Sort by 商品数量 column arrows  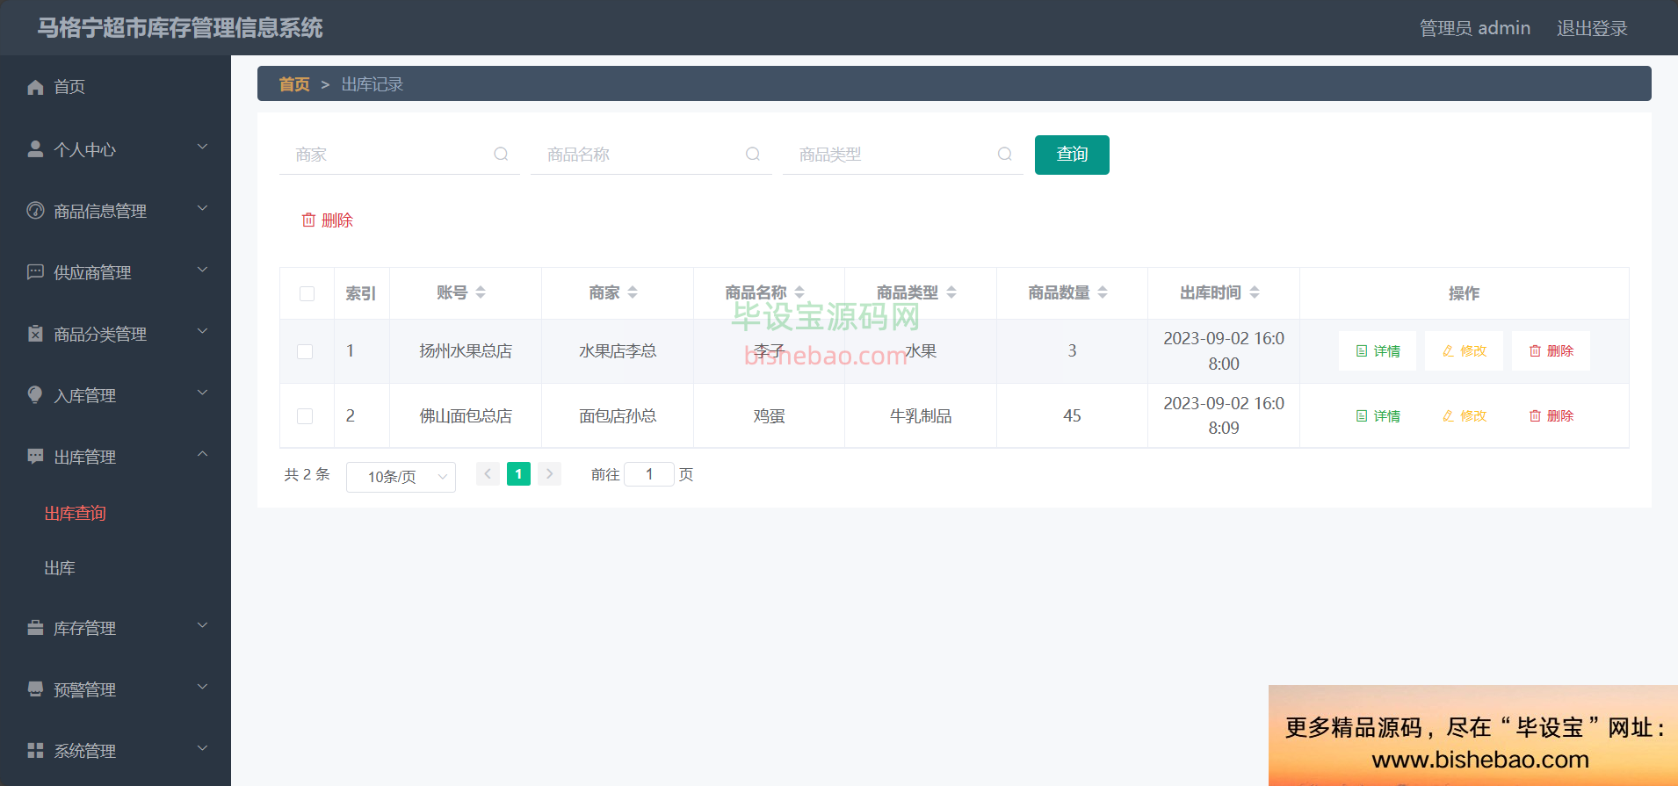1103,292
